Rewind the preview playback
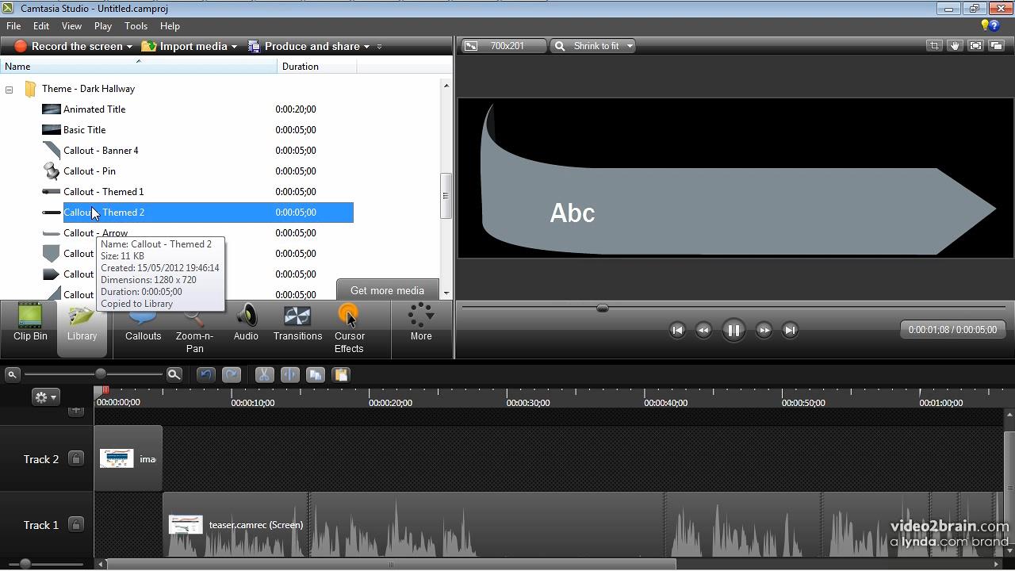 coord(703,330)
